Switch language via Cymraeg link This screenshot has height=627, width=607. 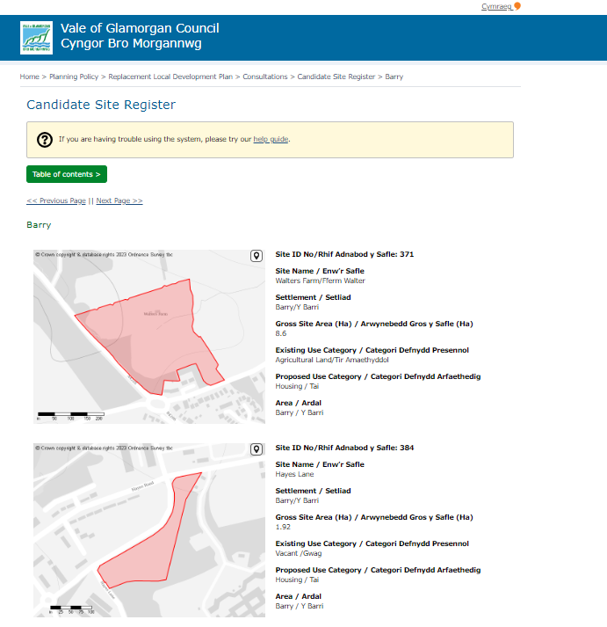(496, 6)
